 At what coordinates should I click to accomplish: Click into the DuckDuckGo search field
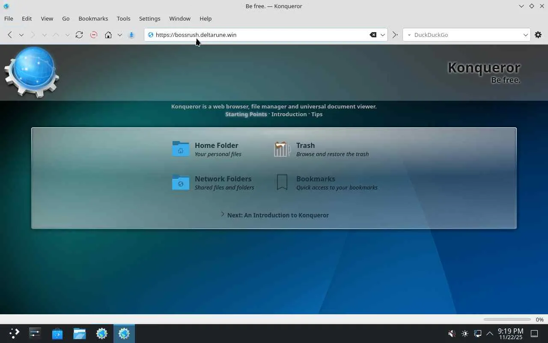coord(467,35)
